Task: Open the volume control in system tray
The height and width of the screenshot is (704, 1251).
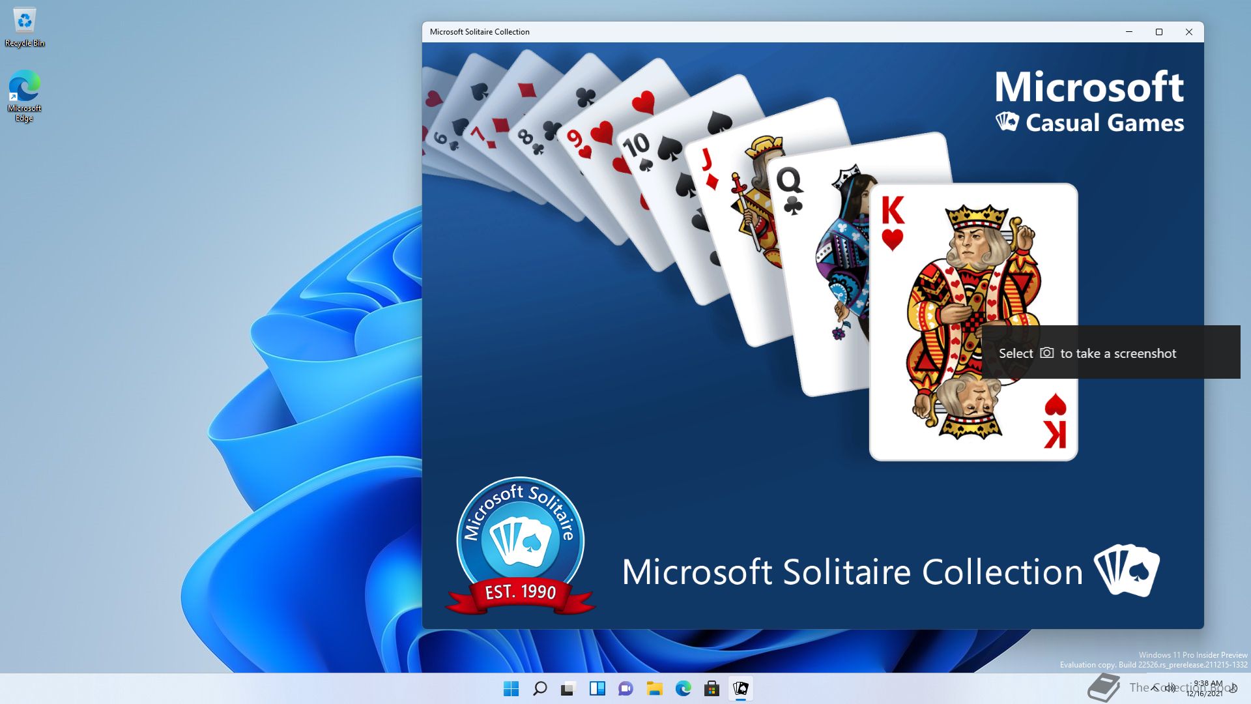Action: pos(1171,688)
